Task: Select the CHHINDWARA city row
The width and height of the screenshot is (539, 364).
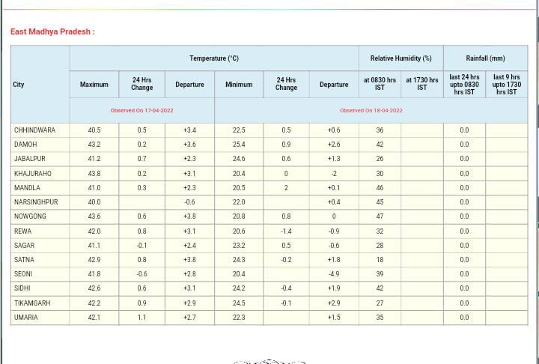Action: pos(34,130)
